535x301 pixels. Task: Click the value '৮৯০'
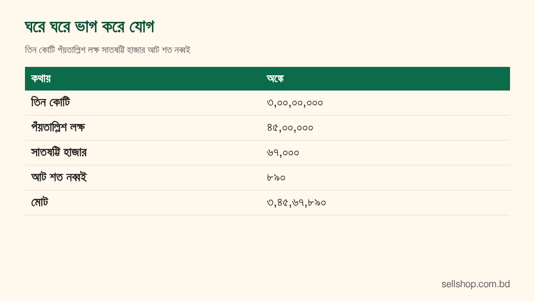(x=276, y=178)
